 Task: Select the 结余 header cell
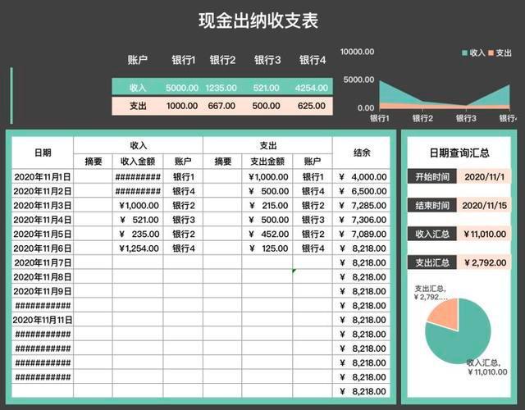point(362,153)
